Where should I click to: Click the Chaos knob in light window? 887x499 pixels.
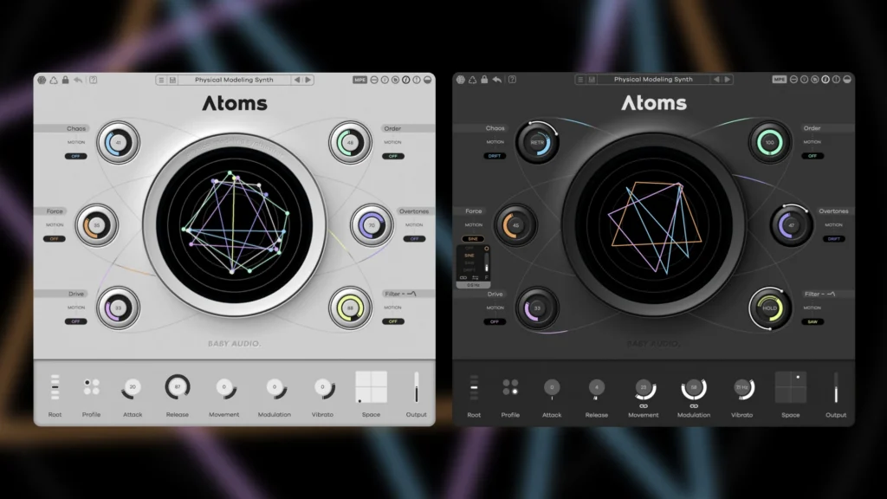tap(118, 143)
